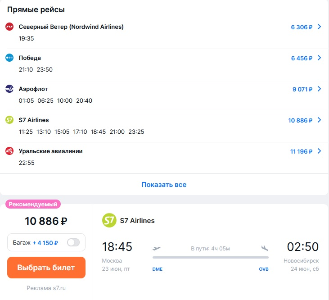The width and height of the screenshot is (329, 300).
Task: Click the Ural Airlines logo icon
Action: (x=9, y=151)
